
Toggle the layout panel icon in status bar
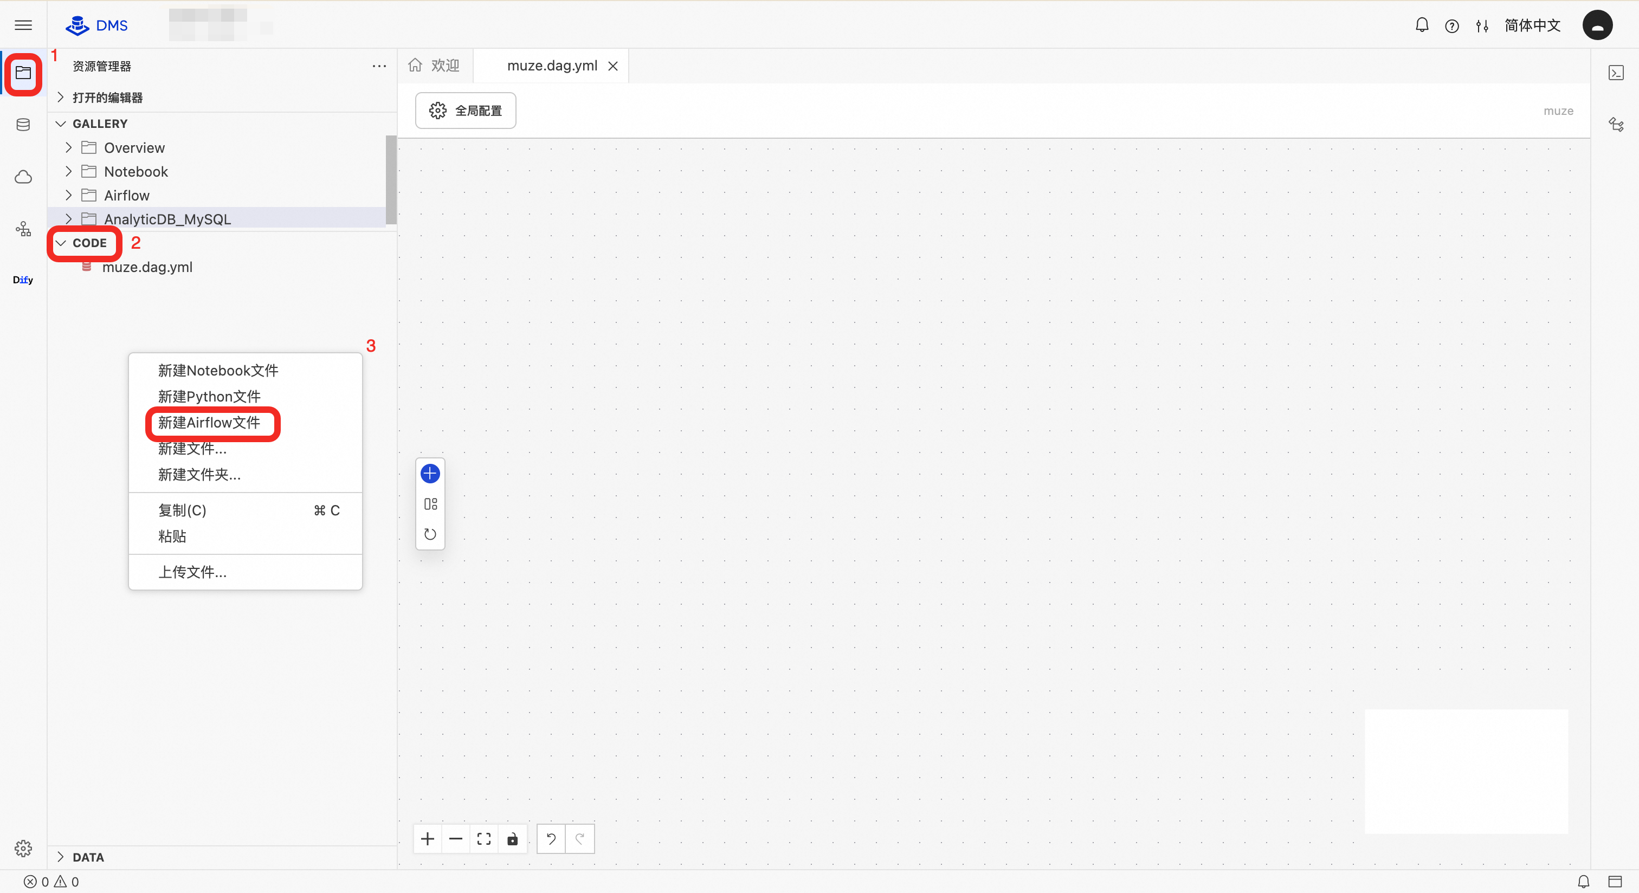[x=1615, y=882]
